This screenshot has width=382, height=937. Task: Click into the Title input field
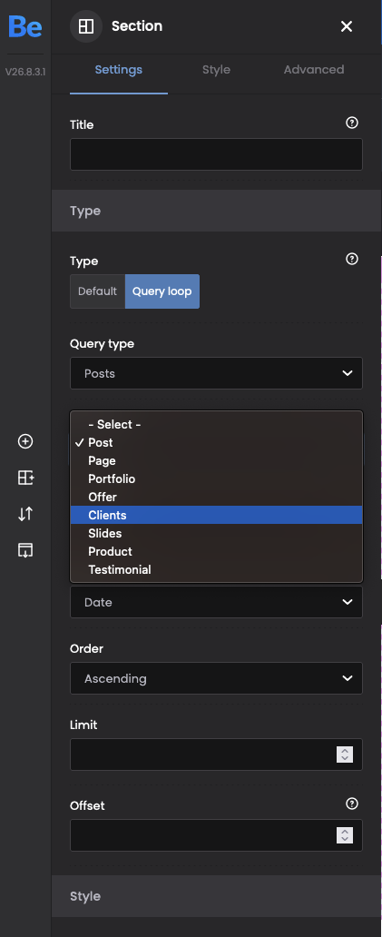[216, 154]
